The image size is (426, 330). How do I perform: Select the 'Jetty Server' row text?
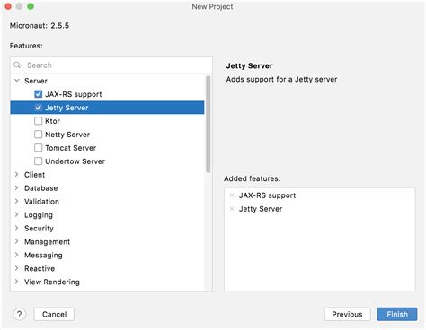coord(67,108)
